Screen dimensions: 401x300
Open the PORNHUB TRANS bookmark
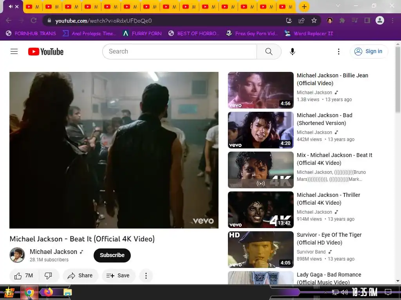tap(31, 34)
